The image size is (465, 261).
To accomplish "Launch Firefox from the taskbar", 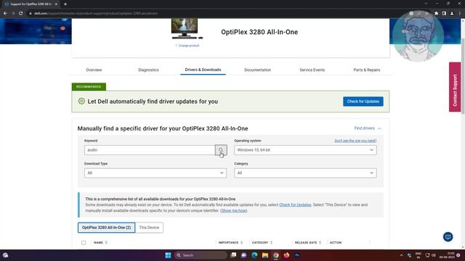I will click(x=286, y=255).
